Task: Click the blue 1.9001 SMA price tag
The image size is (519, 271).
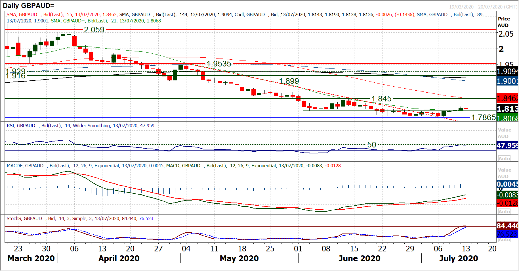Action: point(507,81)
